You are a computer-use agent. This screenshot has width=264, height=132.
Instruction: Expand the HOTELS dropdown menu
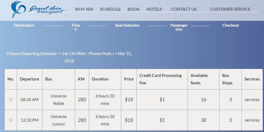point(155,9)
